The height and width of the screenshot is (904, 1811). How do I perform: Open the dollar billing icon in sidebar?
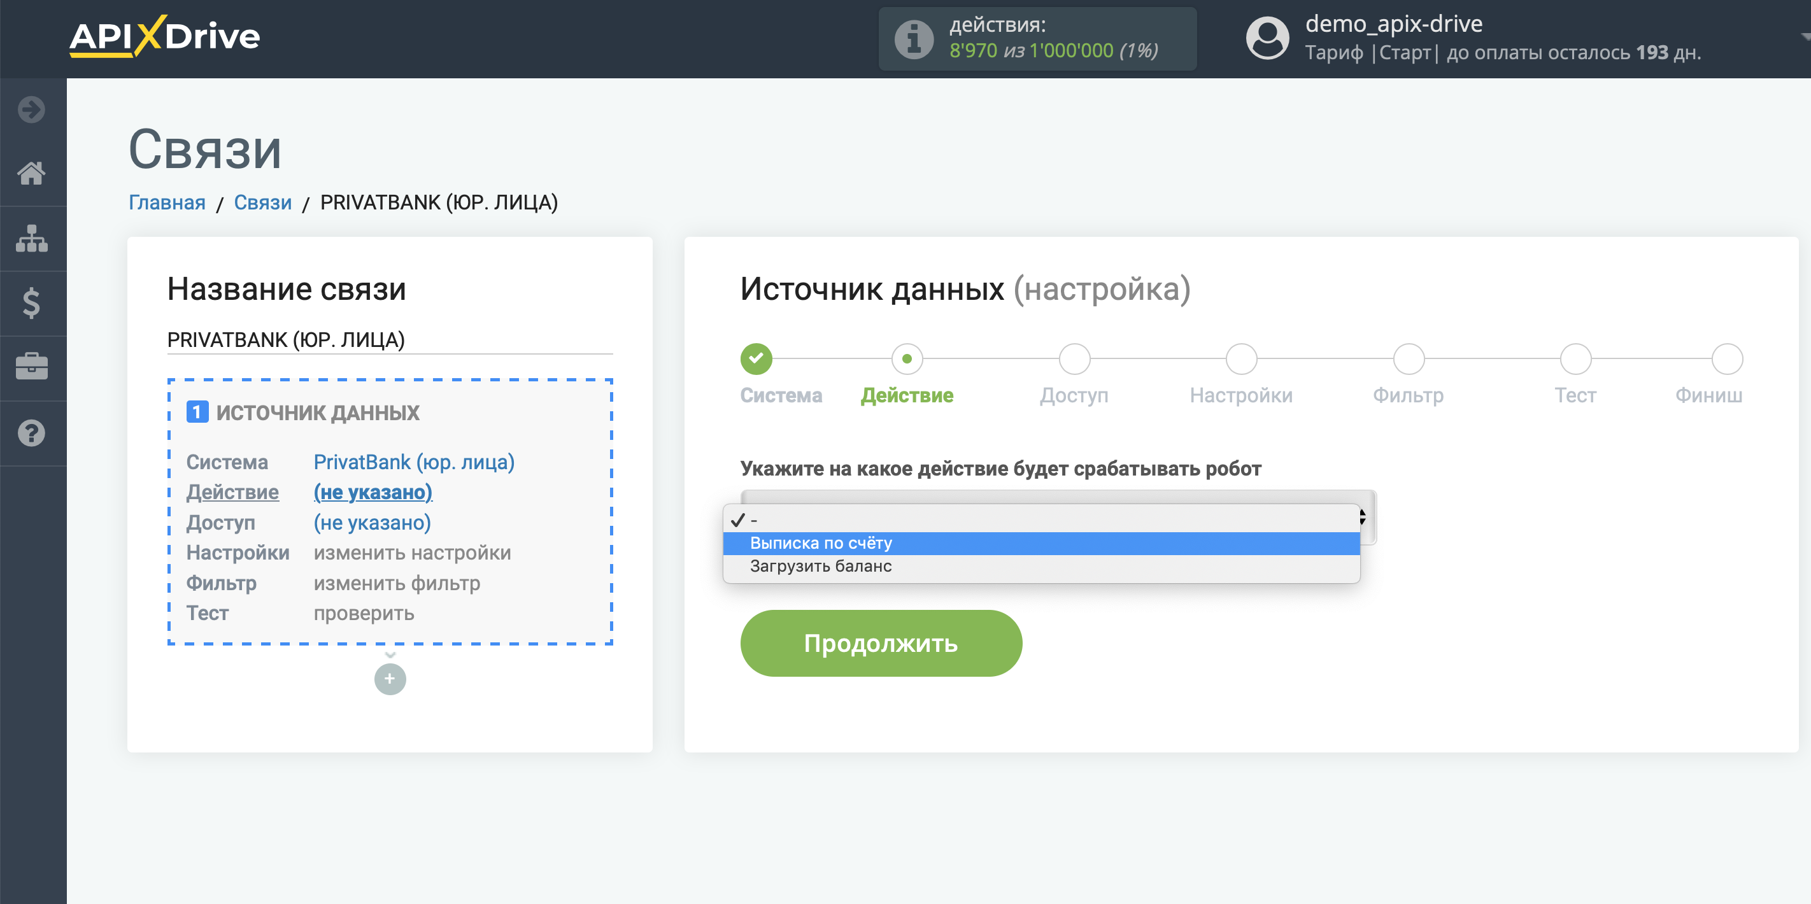coord(32,302)
